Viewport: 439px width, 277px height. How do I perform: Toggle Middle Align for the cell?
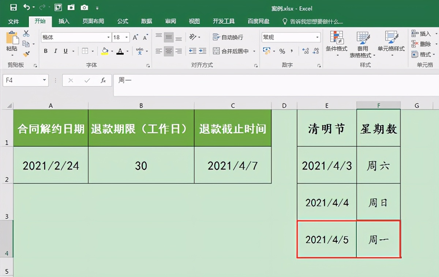pyautogui.click(x=169, y=37)
